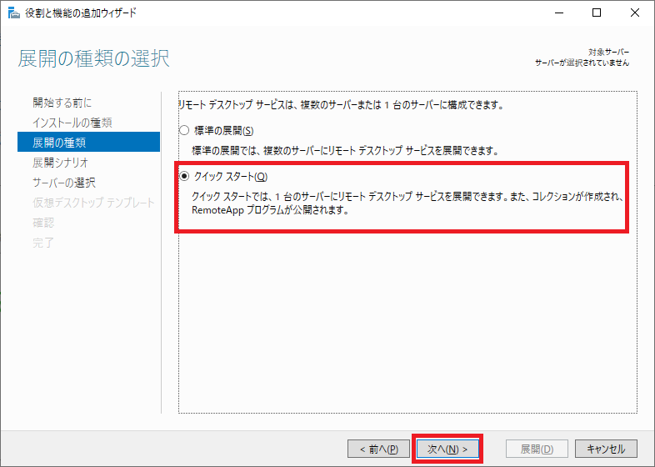
Task: Click the 展開の種類の選択 heading
Action: (93, 58)
